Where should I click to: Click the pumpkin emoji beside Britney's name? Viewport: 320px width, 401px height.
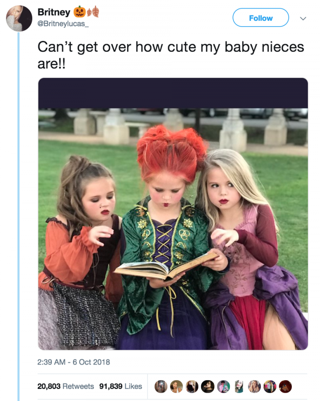80,12
